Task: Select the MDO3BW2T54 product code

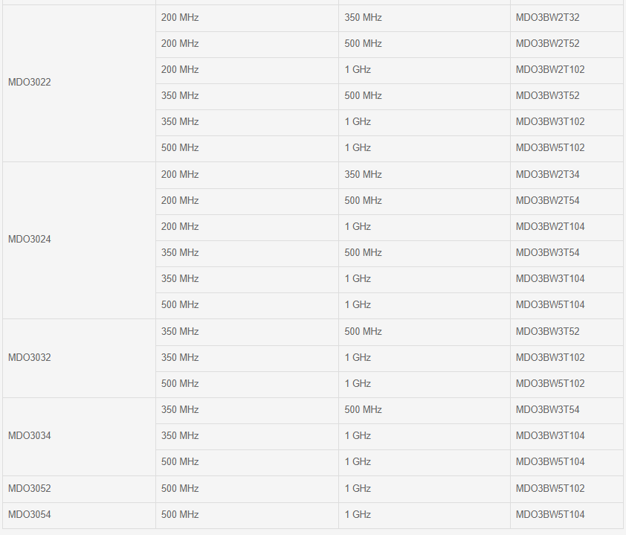Action: click(x=547, y=201)
